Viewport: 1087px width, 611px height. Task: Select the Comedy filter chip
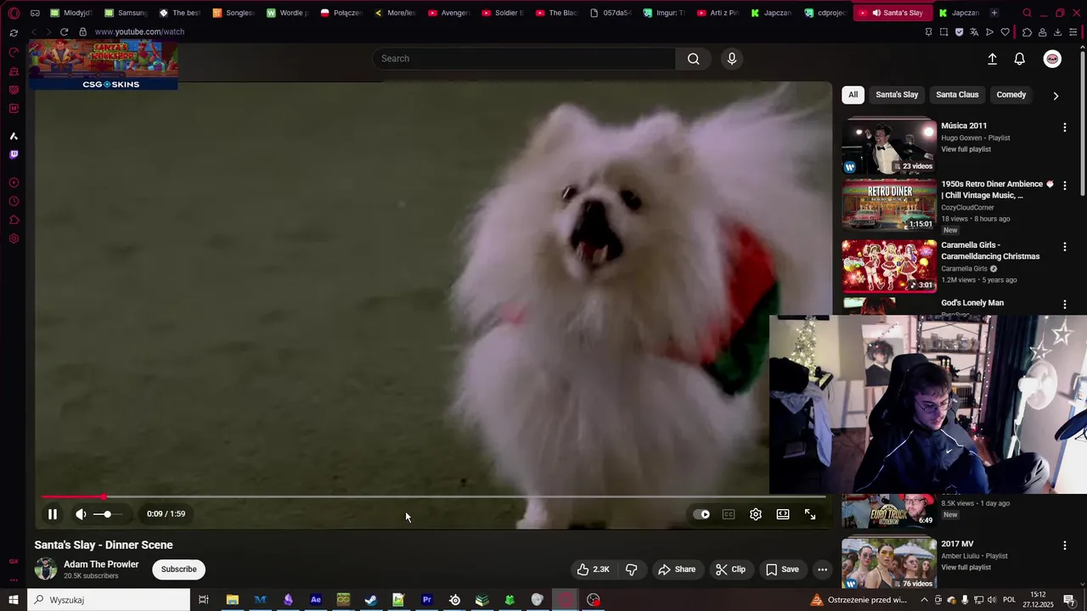pos(1011,95)
